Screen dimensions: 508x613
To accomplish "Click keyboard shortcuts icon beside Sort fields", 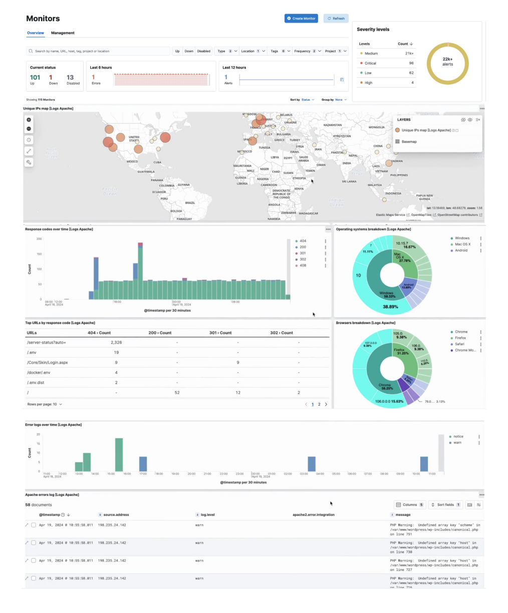I will [469, 505].
